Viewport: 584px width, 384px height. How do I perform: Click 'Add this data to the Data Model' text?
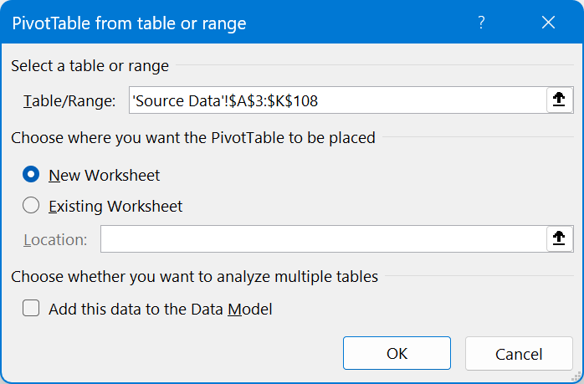[161, 309]
